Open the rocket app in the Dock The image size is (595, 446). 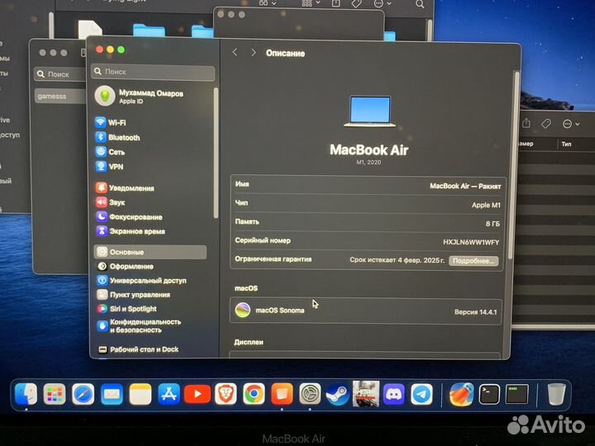(x=461, y=394)
